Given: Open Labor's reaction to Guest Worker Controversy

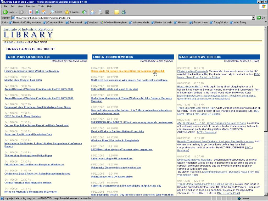Looking at the screenshot, I should pyautogui.click(x=32, y=71).
